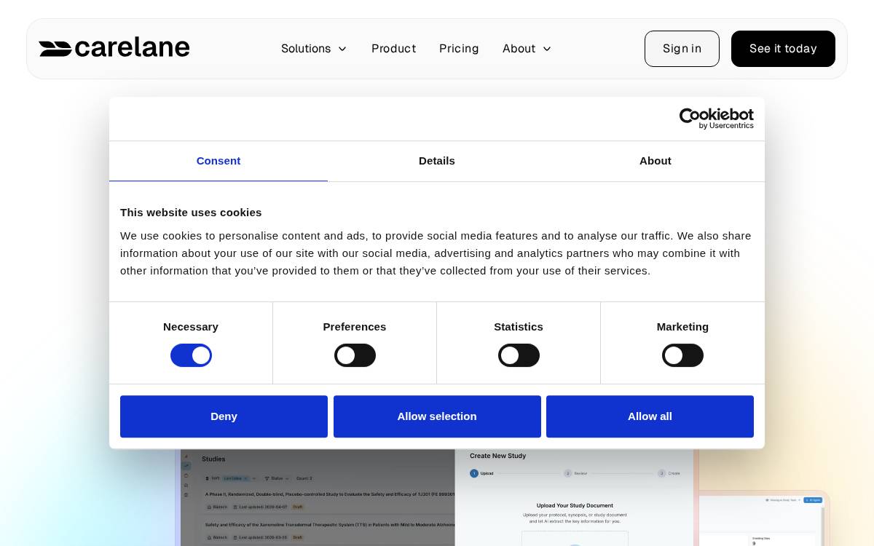Open the Product page link
The image size is (874, 546).
[393, 49]
